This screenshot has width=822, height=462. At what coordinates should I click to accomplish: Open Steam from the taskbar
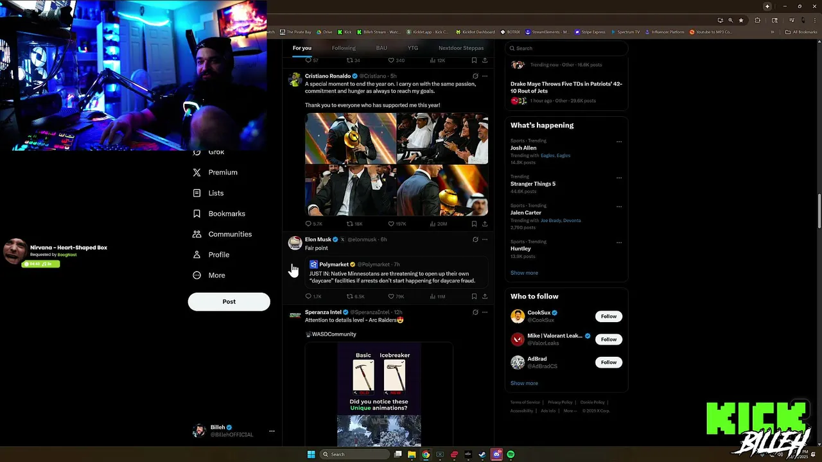point(482,454)
